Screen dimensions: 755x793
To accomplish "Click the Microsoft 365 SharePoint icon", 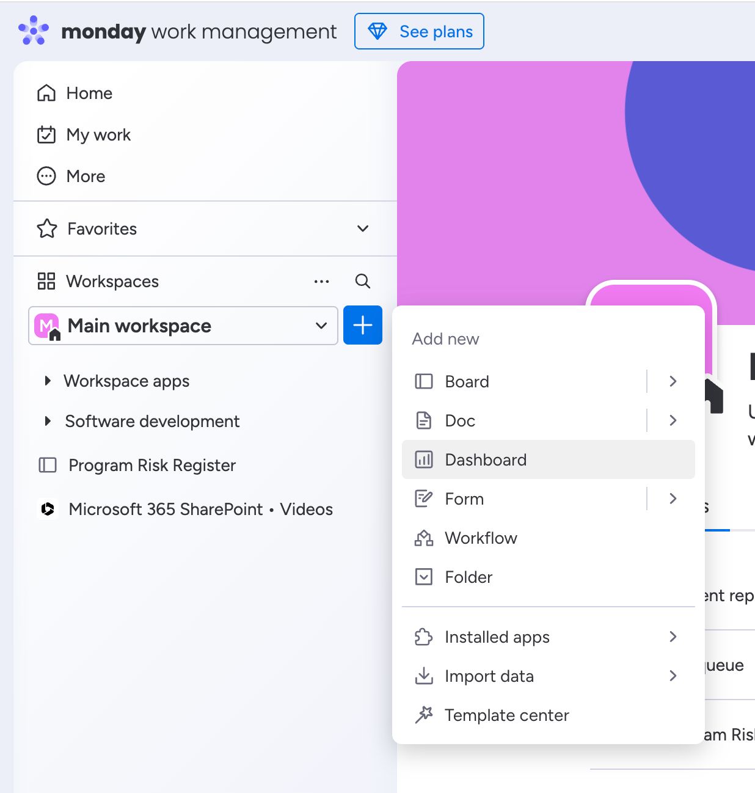I will coord(47,509).
